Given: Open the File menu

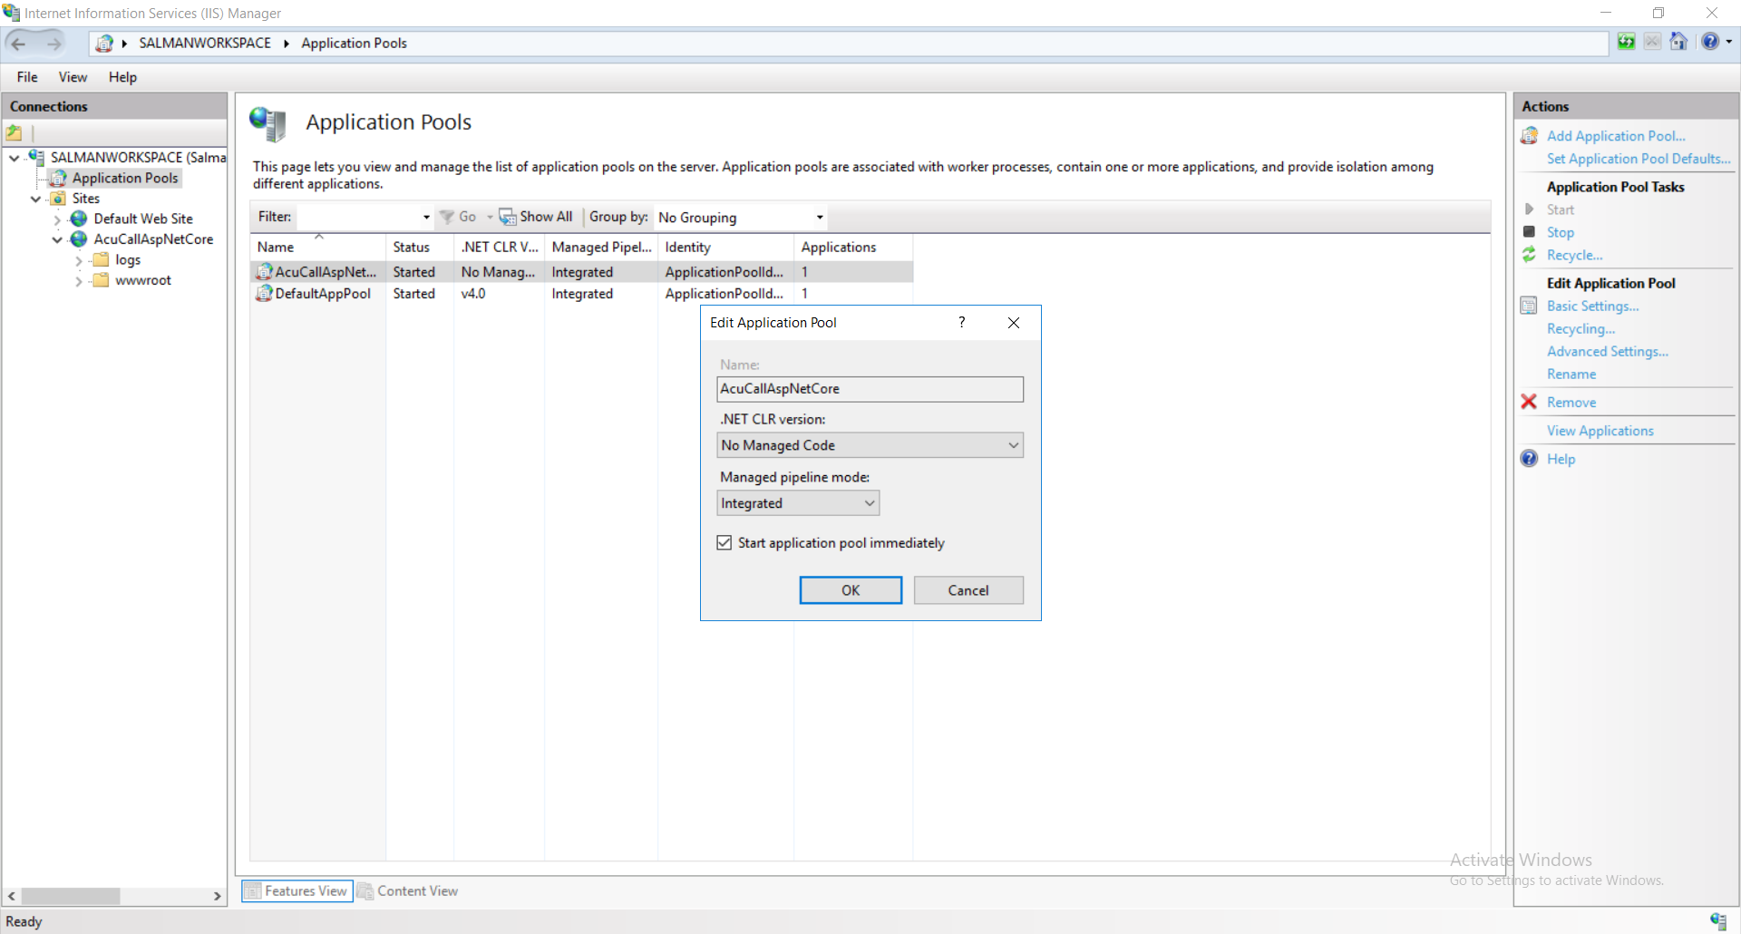Looking at the screenshot, I should point(27,77).
